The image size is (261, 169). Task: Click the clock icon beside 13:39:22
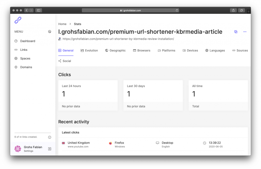[x=205, y=143]
